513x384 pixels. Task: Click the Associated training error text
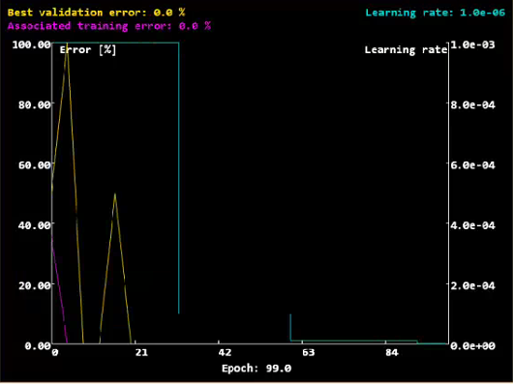pyautogui.click(x=109, y=26)
